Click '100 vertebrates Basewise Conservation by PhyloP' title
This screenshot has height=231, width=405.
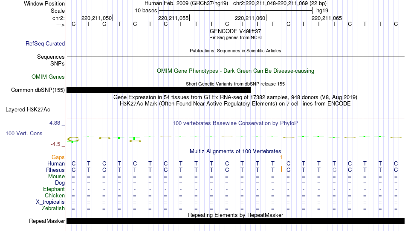235,123
